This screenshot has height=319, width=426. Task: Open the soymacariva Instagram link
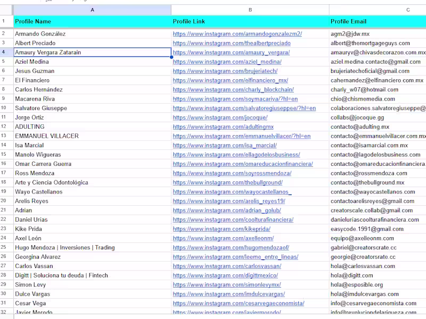tap(235, 99)
